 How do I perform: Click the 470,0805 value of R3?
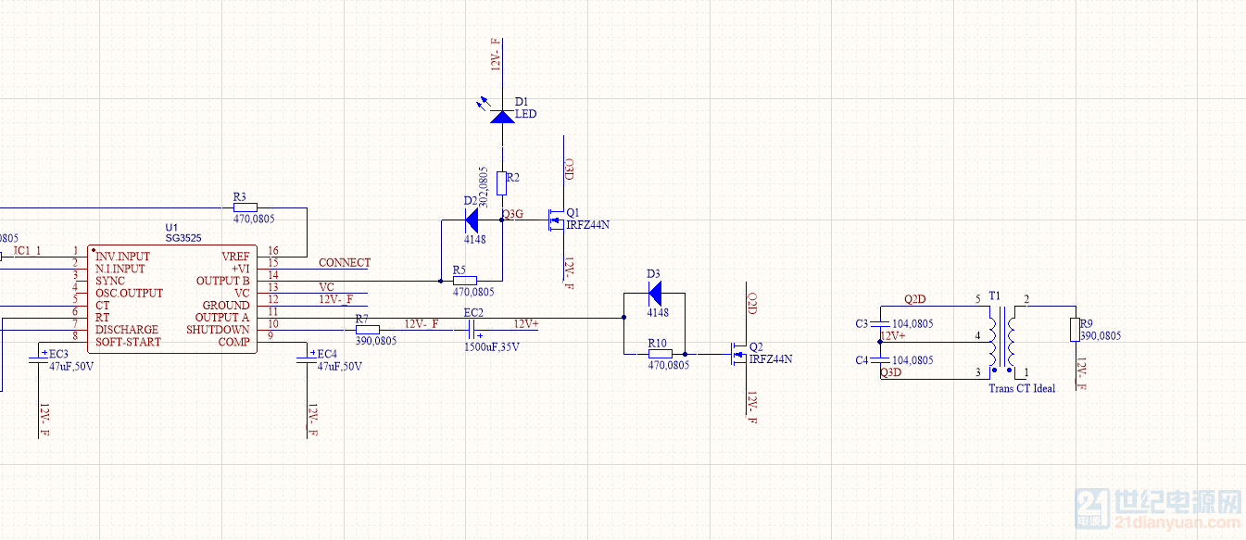(x=254, y=220)
